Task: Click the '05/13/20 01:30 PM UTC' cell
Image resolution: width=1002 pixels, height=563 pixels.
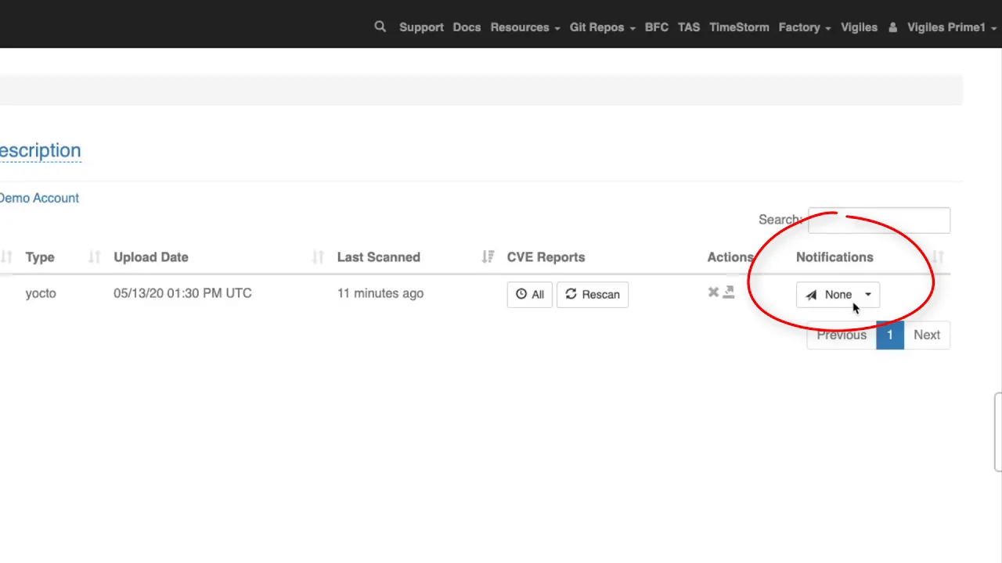Action: 182,293
